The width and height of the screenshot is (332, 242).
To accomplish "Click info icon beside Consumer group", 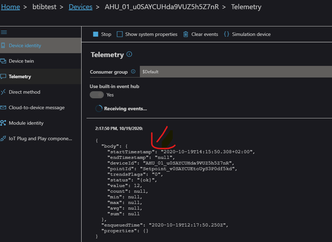I will 133,72.
